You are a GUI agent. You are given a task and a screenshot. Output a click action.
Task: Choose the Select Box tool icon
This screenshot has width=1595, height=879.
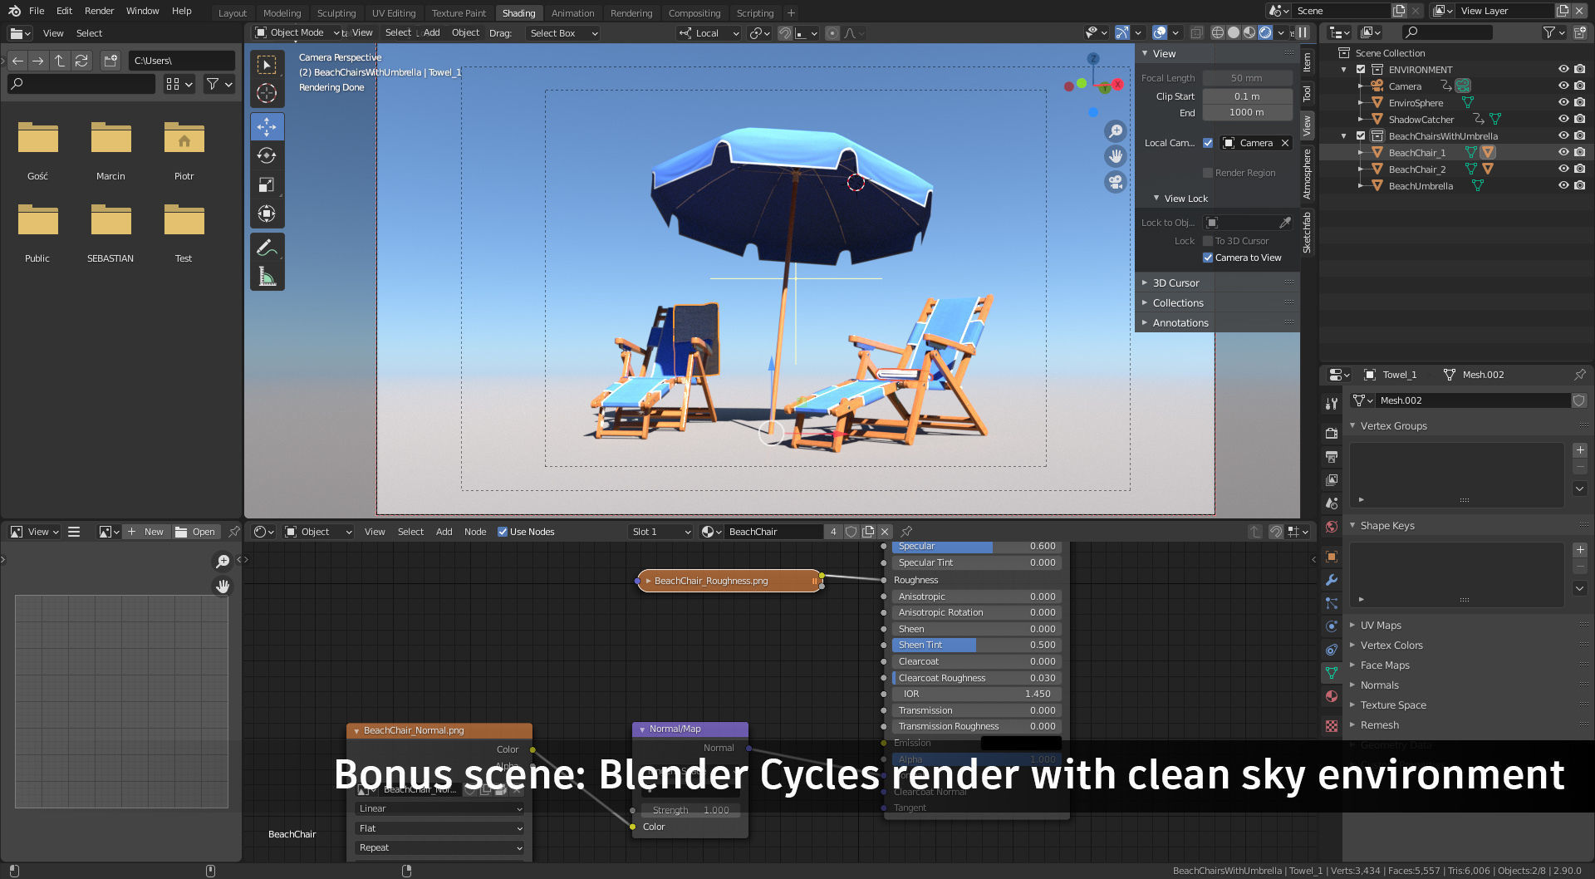[x=267, y=64]
